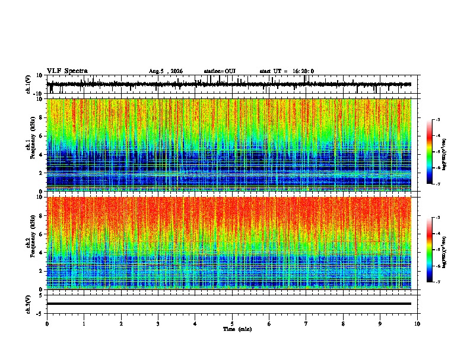Click the ch.3 flat black trace line

click(x=229, y=304)
